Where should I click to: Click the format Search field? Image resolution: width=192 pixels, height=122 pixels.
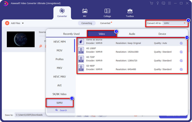click(61, 110)
